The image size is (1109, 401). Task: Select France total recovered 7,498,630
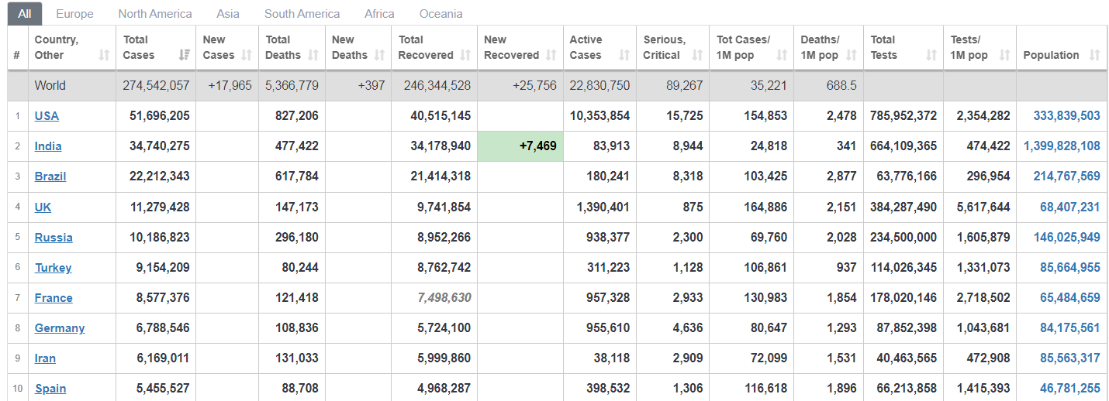[x=444, y=297]
